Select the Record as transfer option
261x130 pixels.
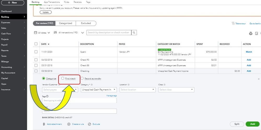(x=82, y=78)
